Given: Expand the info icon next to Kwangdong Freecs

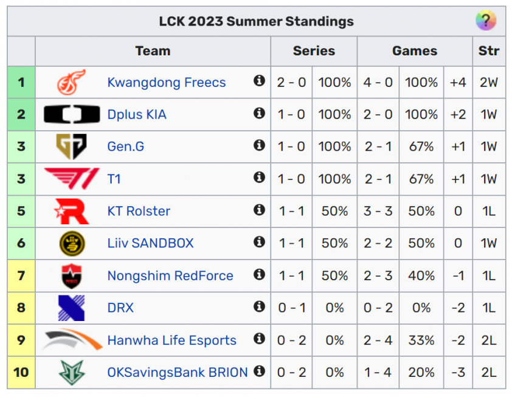Looking at the screenshot, I should point(260,82).
